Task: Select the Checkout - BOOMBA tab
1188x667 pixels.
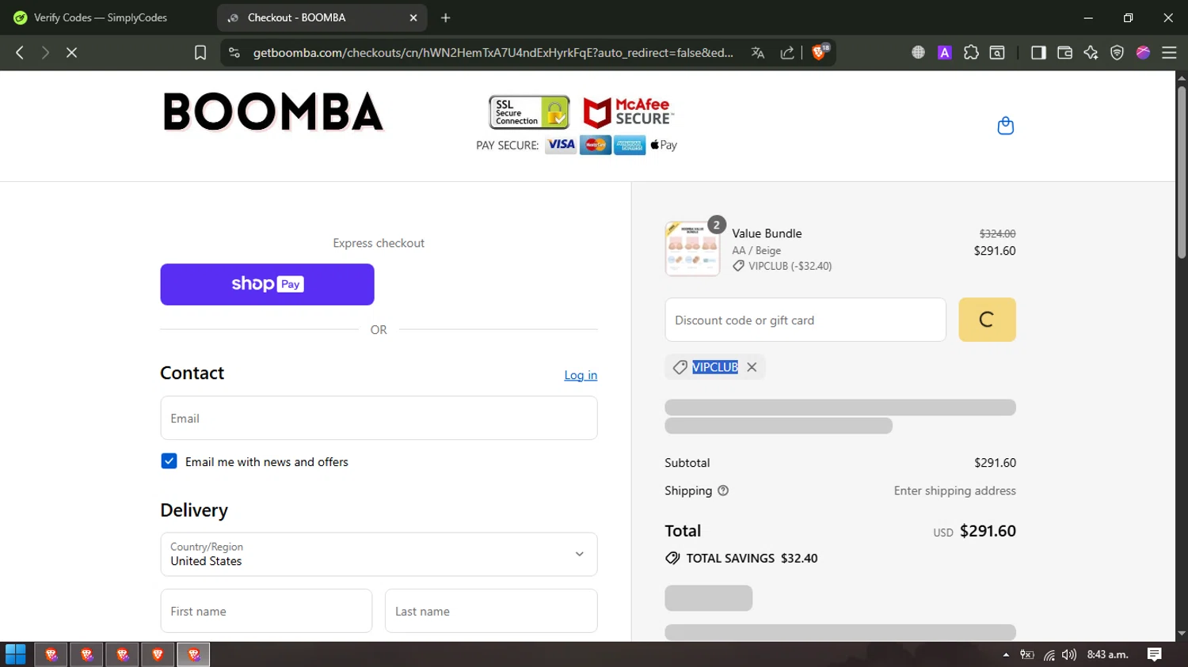Action: click(321, 17)
